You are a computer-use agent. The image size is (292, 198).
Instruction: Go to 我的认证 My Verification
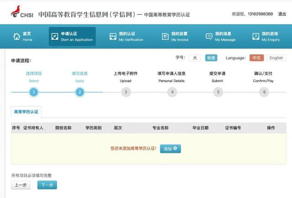[x=126, y=36]
